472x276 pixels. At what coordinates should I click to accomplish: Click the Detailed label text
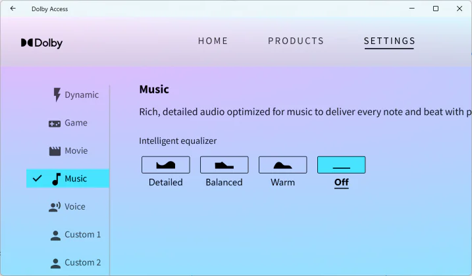[165, 182]
